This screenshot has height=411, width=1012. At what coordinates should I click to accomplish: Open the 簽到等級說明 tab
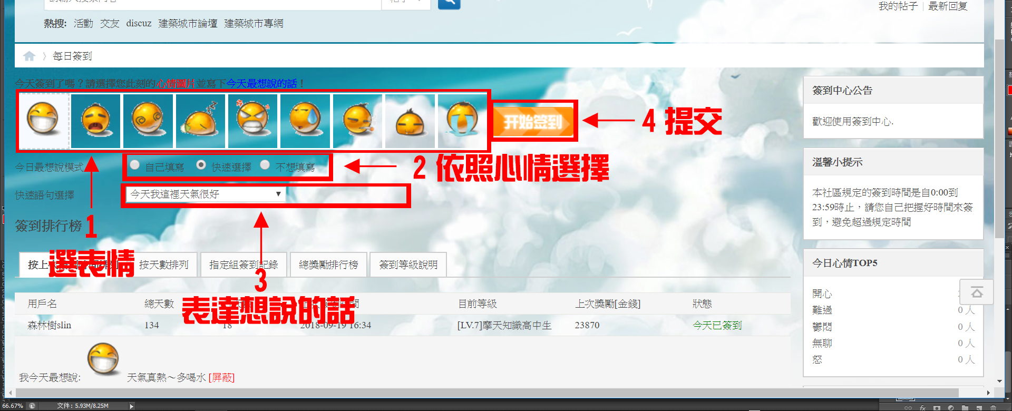(x=408, y=265)
